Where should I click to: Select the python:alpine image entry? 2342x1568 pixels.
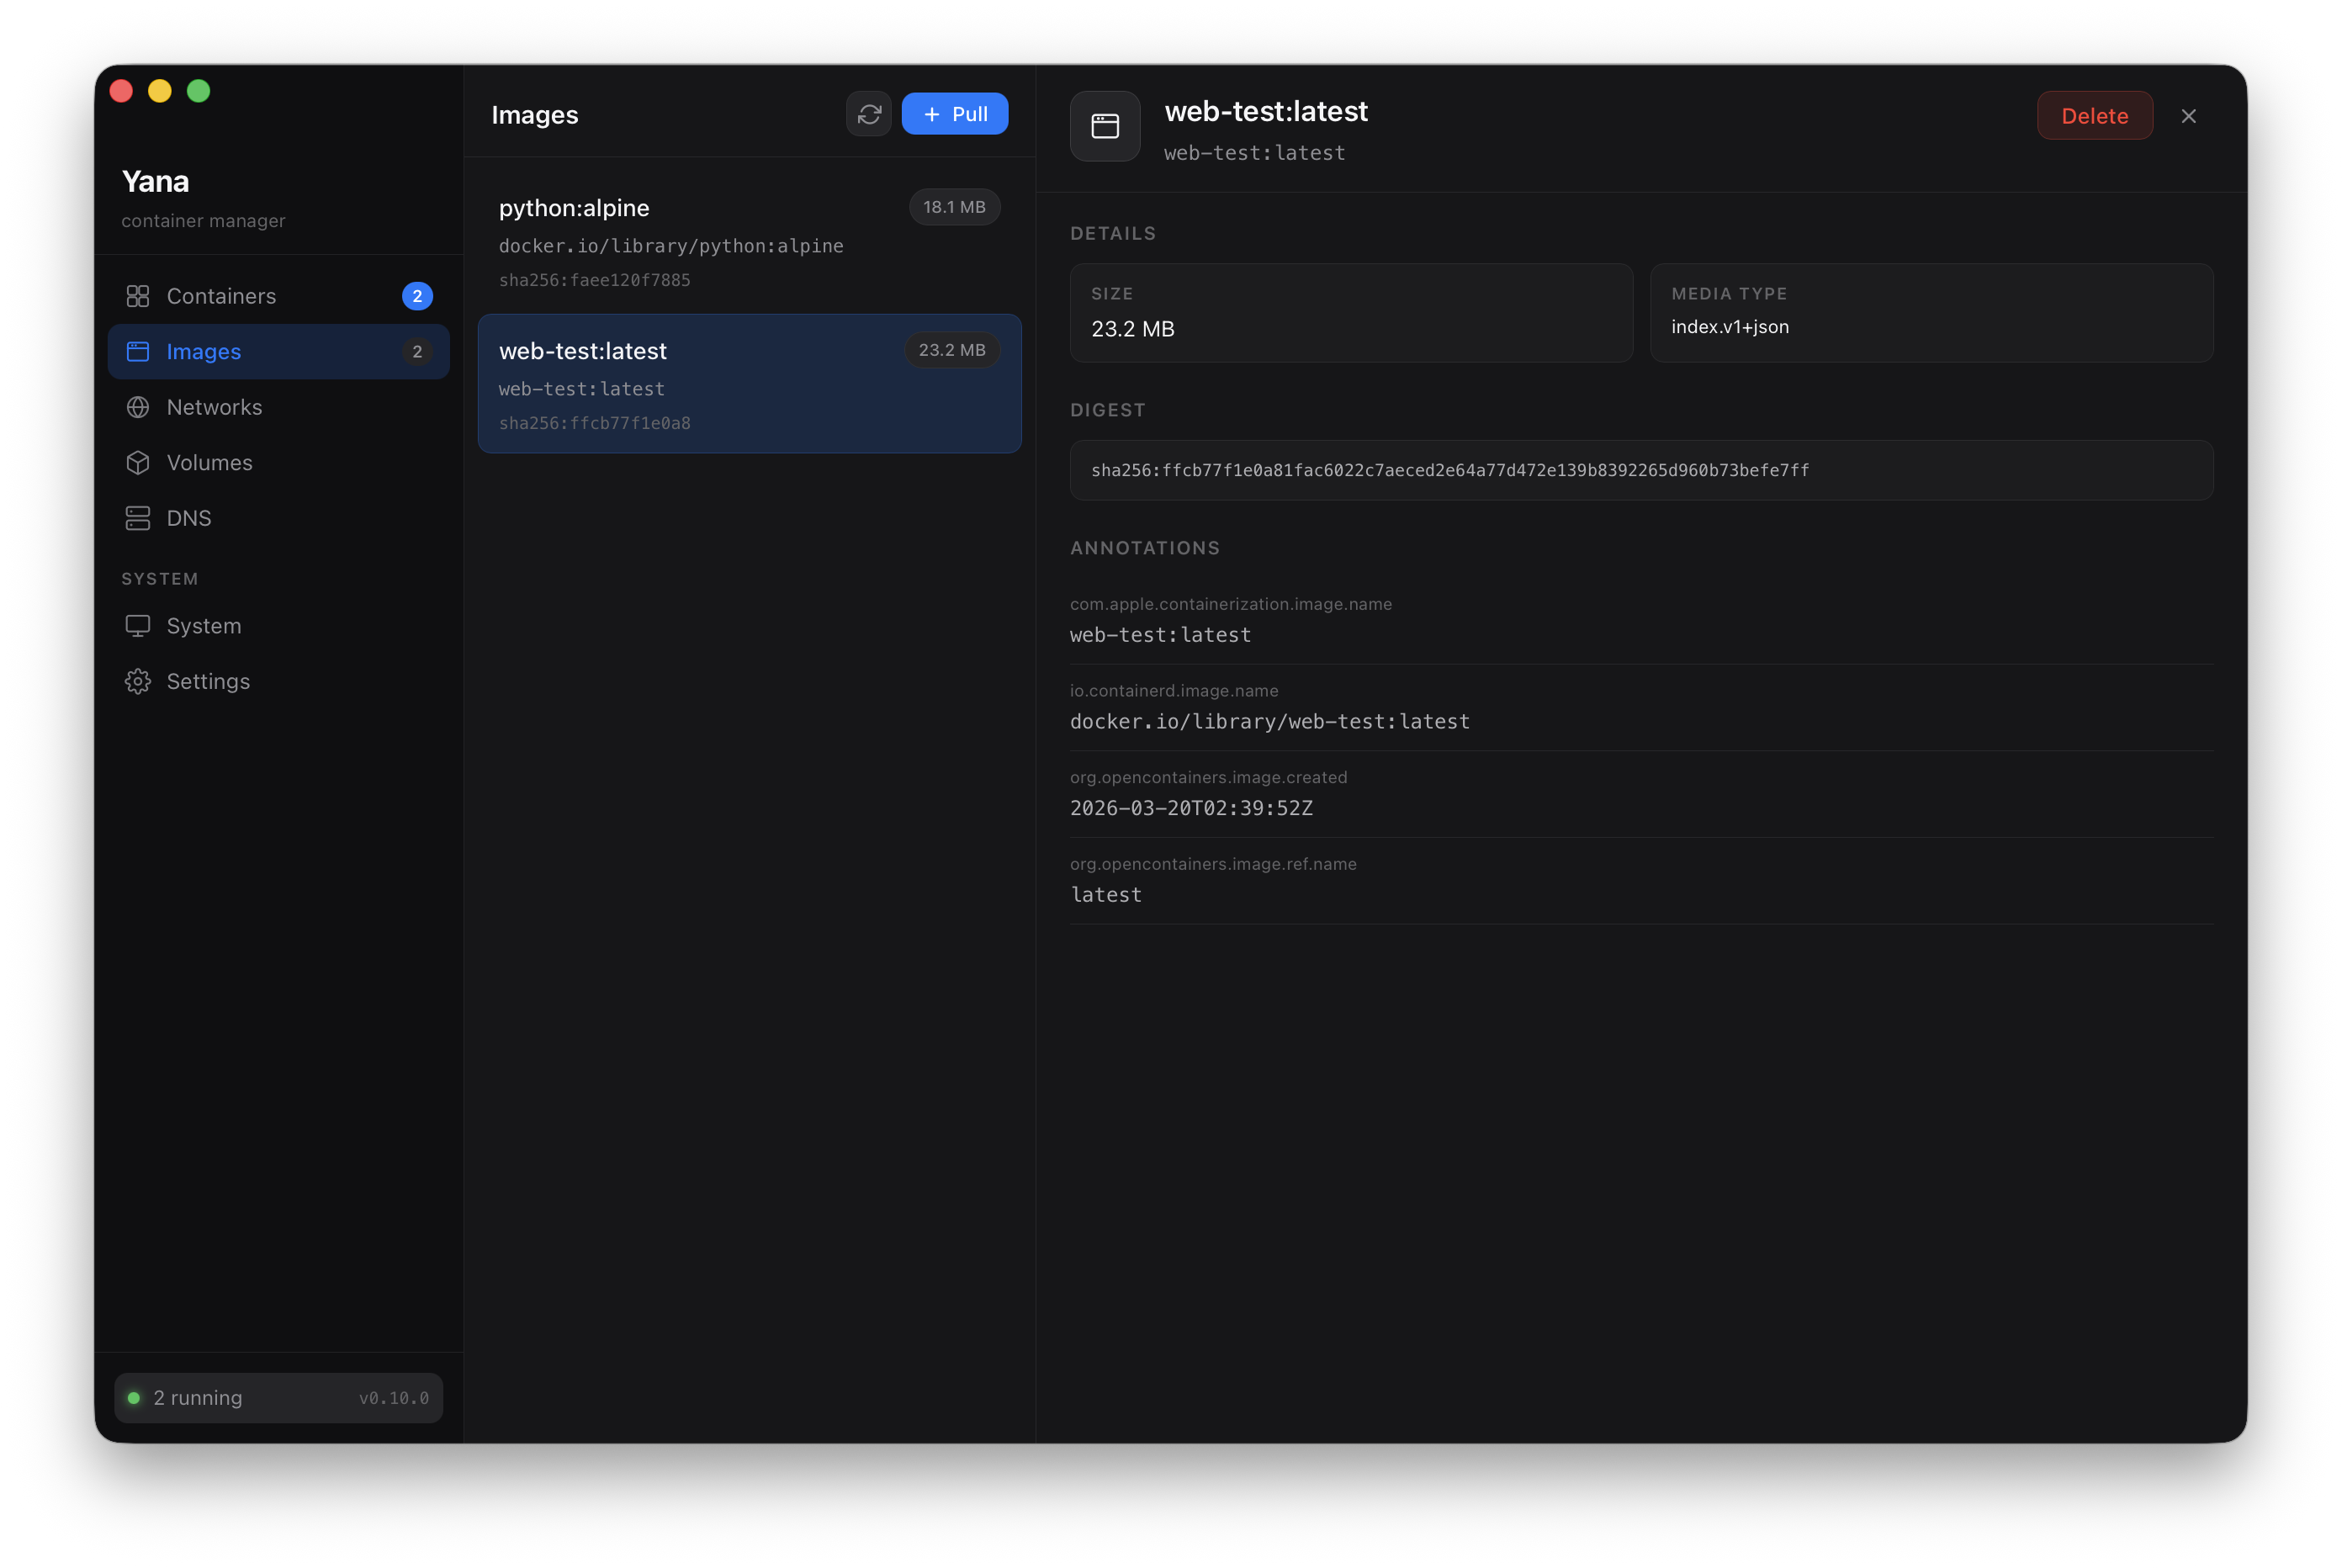point(749,242)
